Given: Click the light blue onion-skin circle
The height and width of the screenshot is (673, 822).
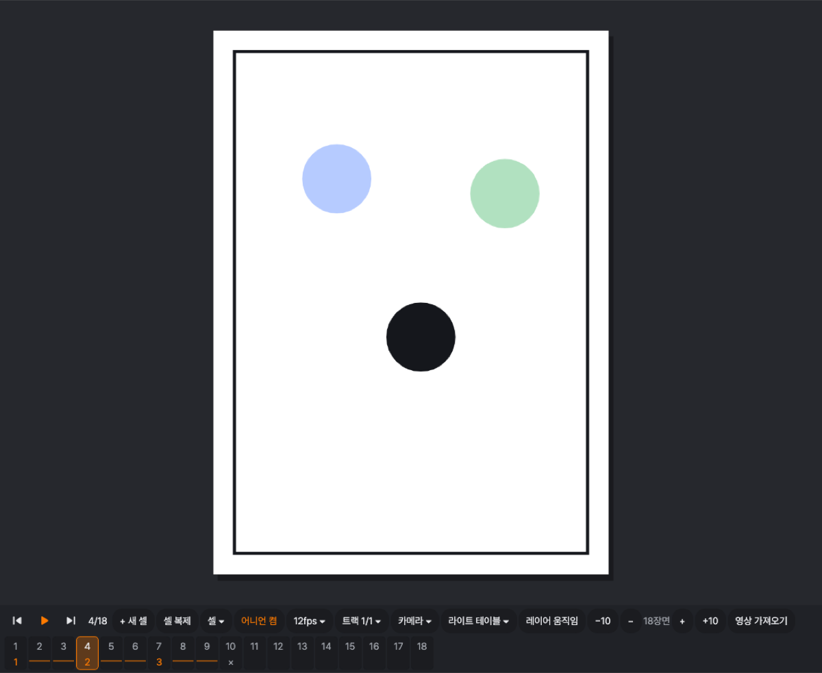Looking at the screenshot, I should [x=336, y=179].
